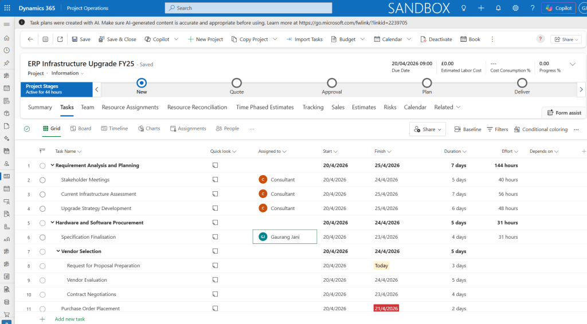Open the settings gear icon
Screen dimensions: 587x324
tap(515, 8)
